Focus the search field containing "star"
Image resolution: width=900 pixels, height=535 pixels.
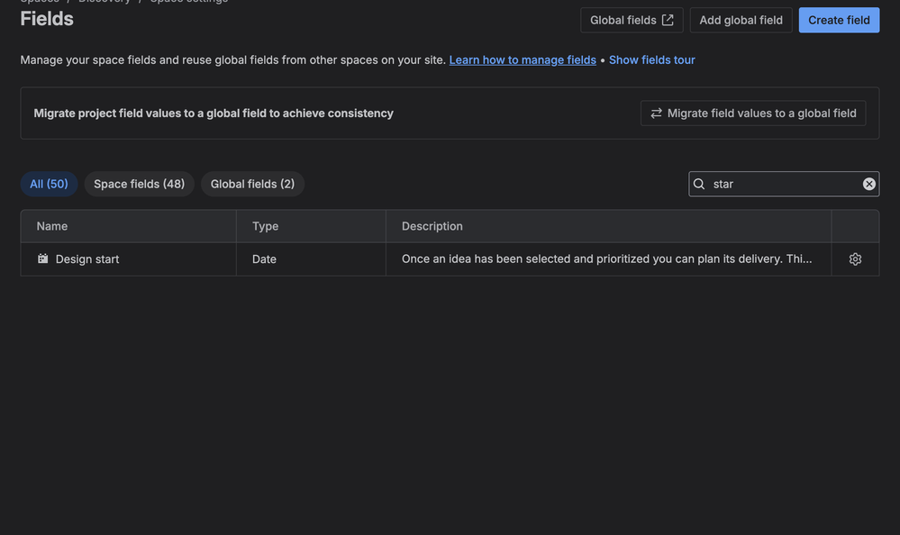pos(782,184)
